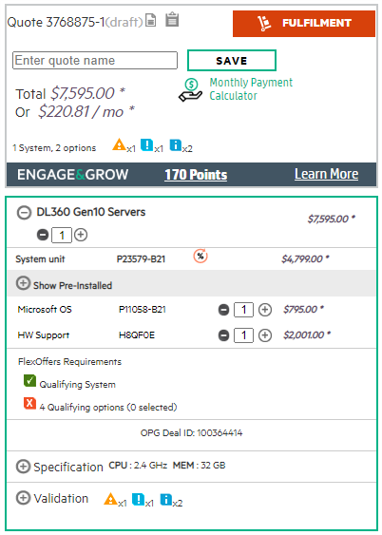Click the blue info icon in quote summary
This screenshot has width=382, height=535.
[x=176, y=144]
